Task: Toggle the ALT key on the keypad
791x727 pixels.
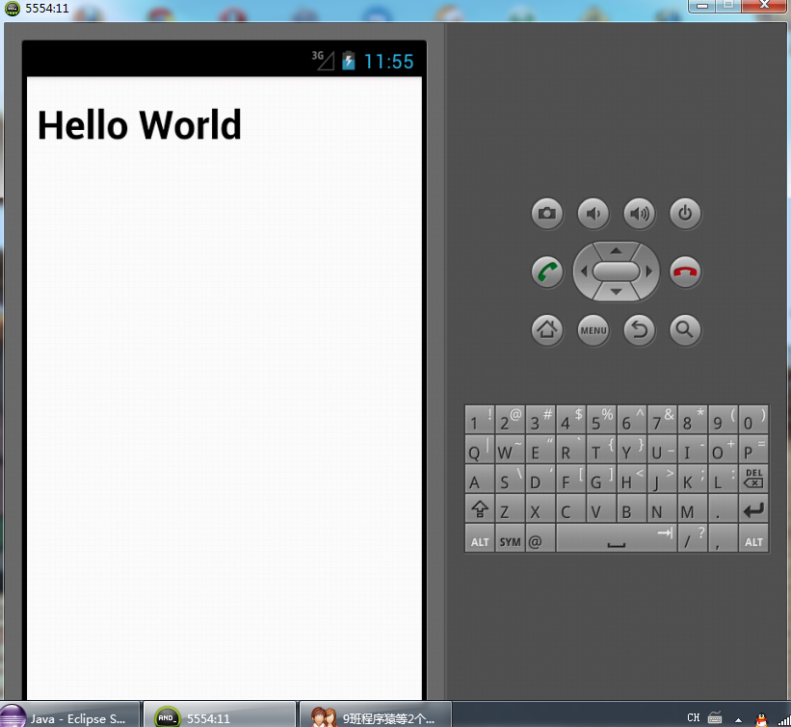Action: pos(480,540)
